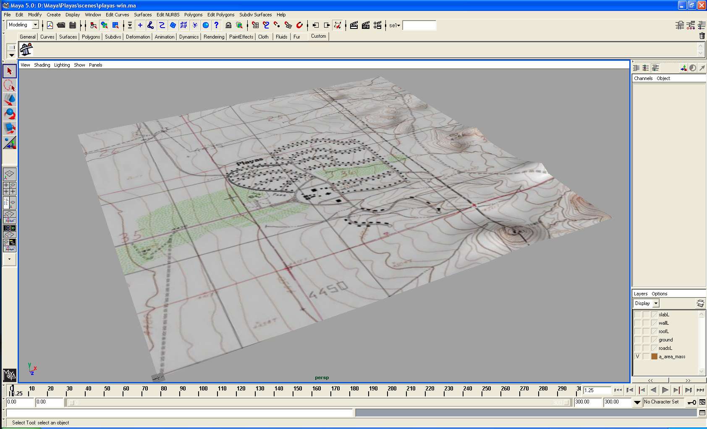Image resolution: width=707 pixels, height=429 pixels.
Task: Click the help question mark icon
Action: coord(216,25)
